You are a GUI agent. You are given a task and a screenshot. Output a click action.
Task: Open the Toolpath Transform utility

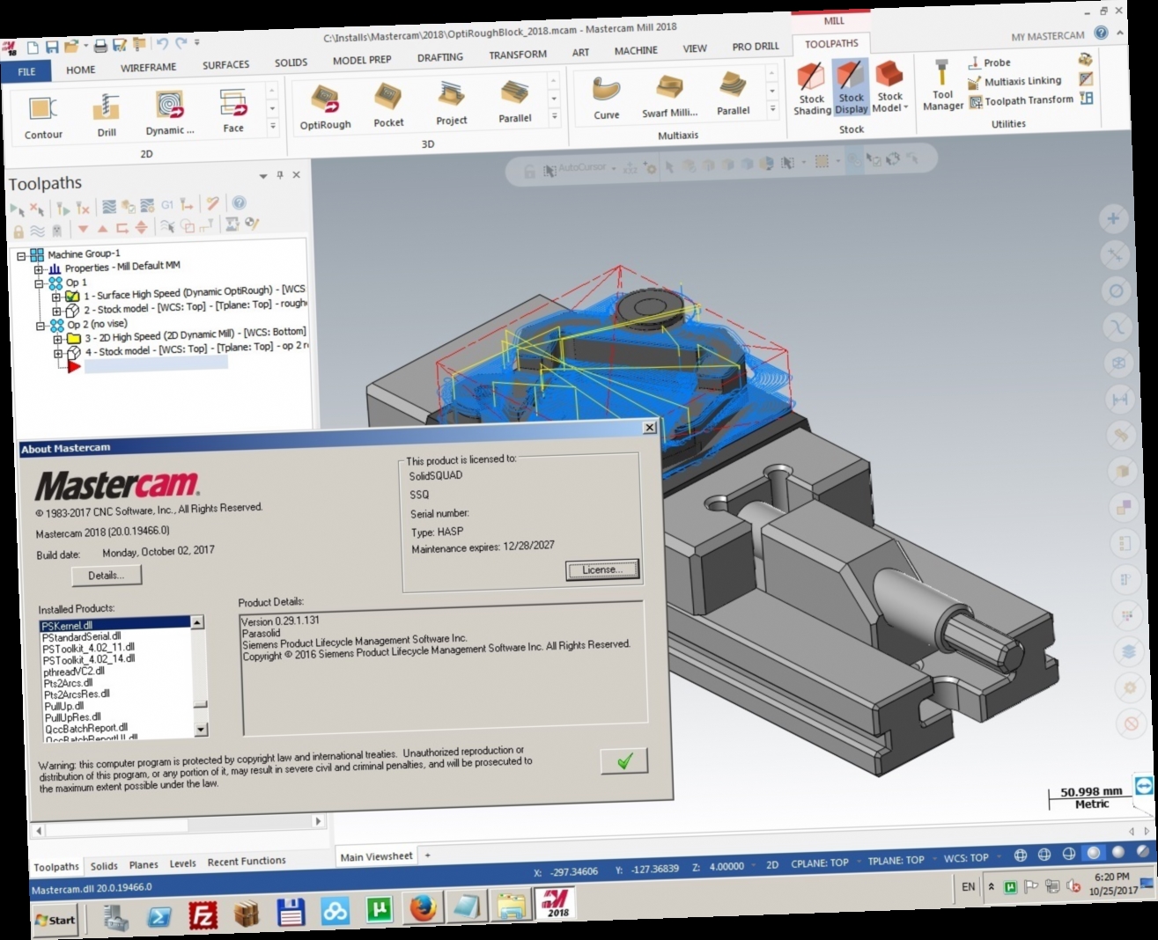(1022, 101)
